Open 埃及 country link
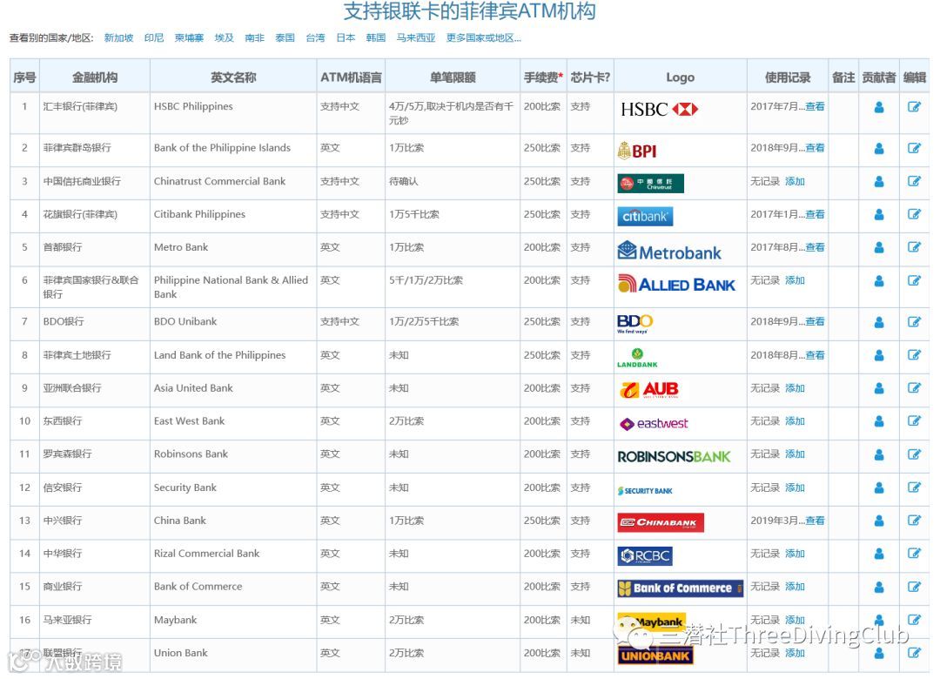The height and width of the screenshot is (679, 940). (x=225, y=37)
